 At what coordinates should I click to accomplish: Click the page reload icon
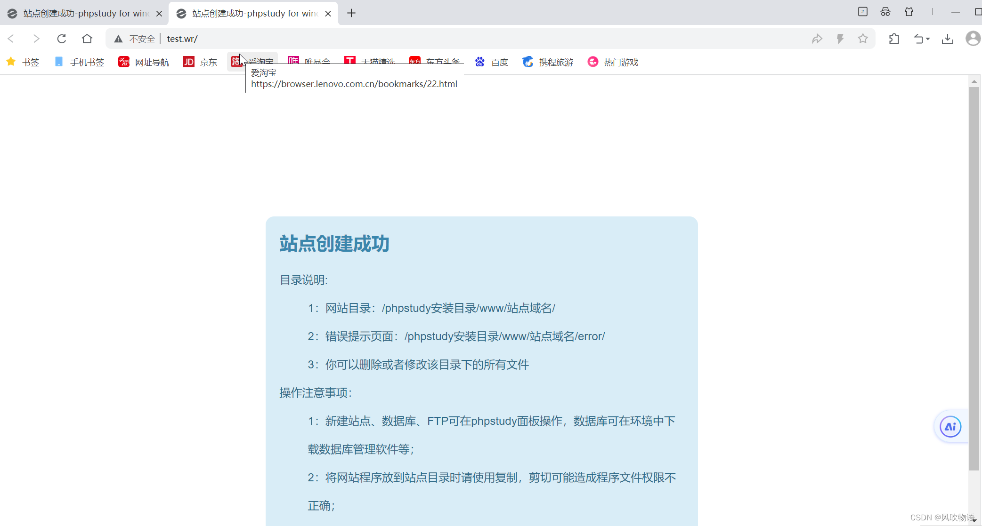[61, 39]
